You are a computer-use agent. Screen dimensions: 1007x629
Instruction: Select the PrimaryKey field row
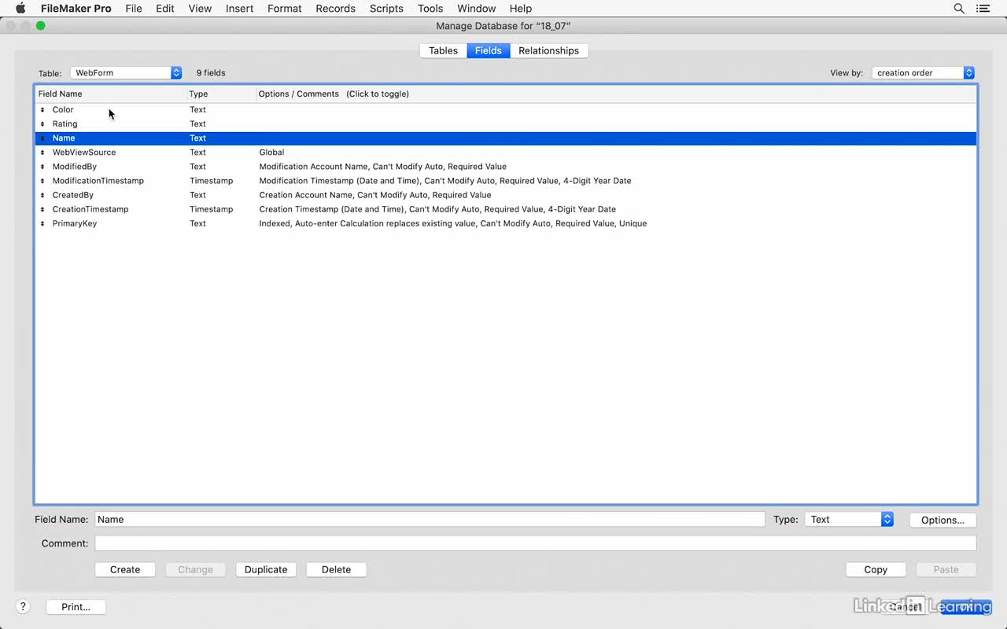click(506, 223)
